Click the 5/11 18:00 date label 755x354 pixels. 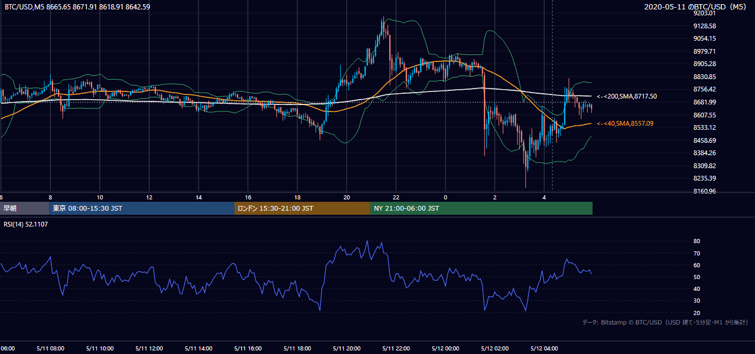297,349
